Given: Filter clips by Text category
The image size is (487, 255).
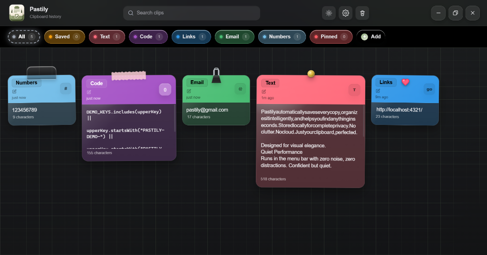Looking at the screenshot, I should pos(107,37).
